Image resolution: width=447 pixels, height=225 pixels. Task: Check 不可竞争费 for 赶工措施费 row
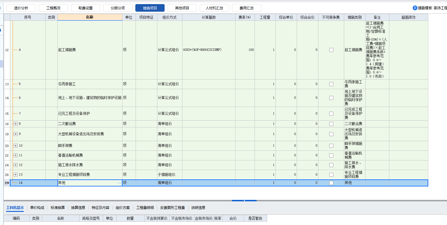coord(331,50)
